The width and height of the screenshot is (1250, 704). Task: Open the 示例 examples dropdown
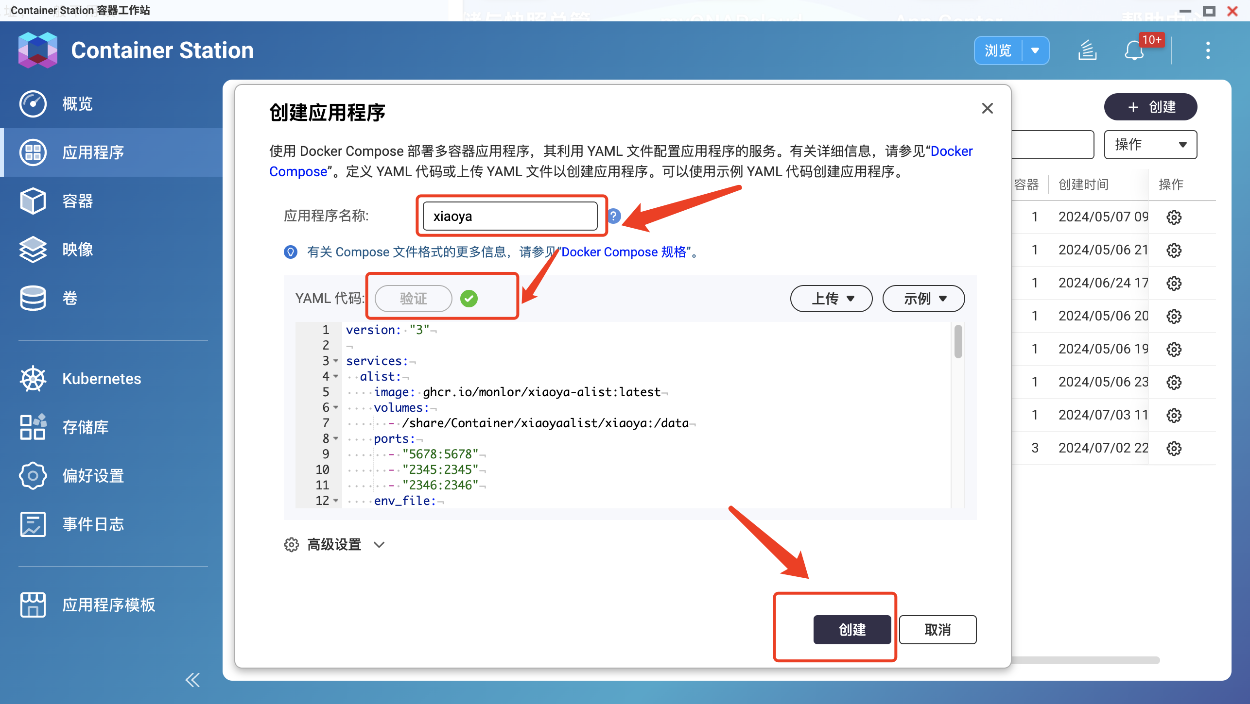click(x=924, y=298)
